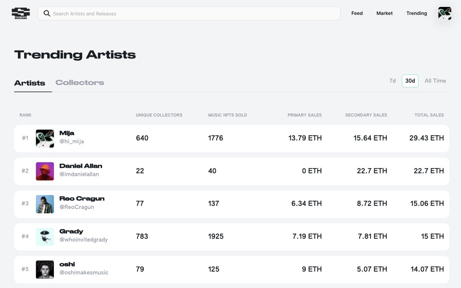
Task: Select the 30d time filter
Action: pyautogui.click(x=410, y=81)
